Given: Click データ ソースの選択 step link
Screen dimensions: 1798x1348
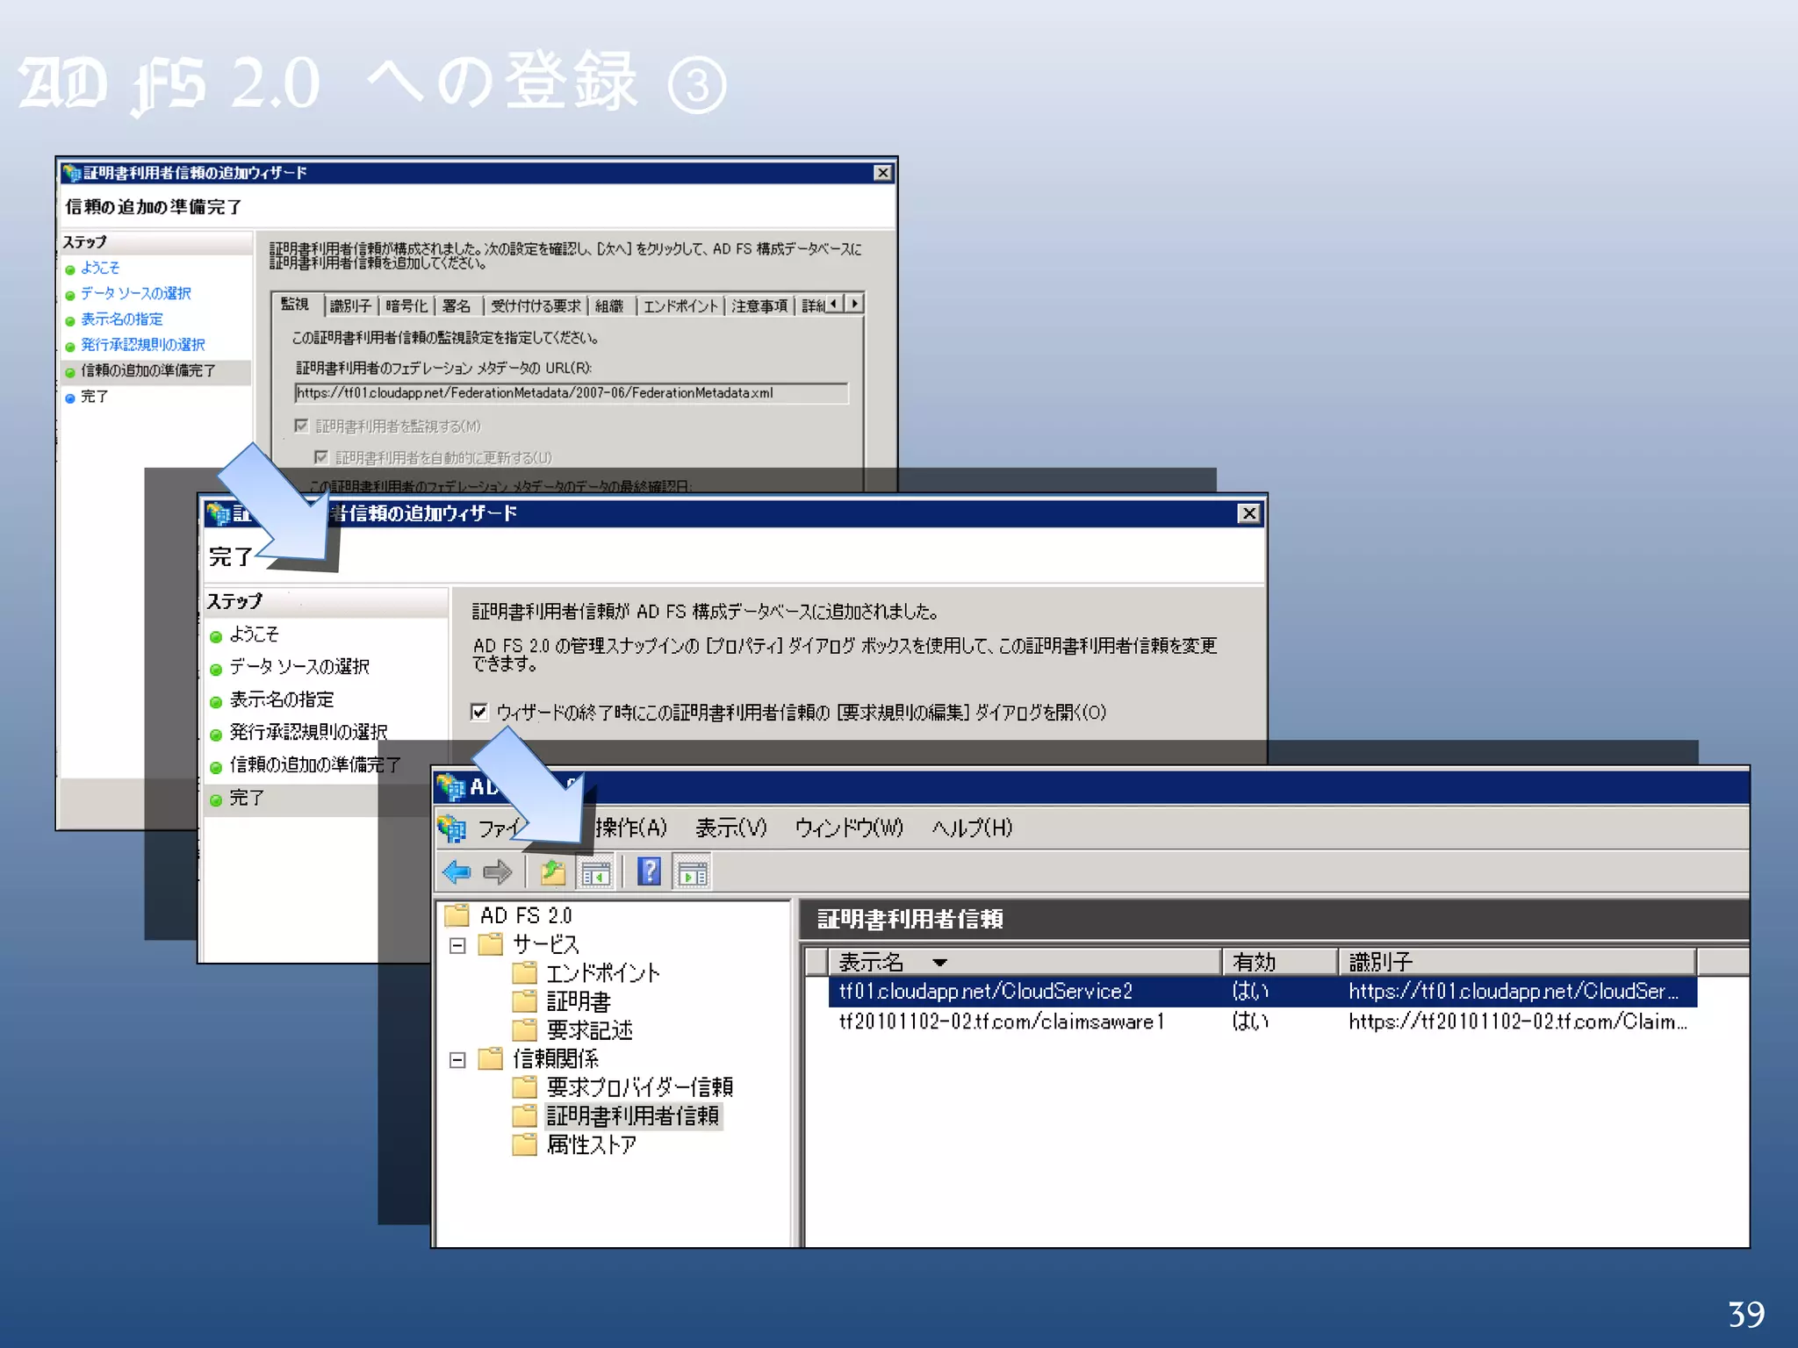Looking at the screenshot, I should click(135, 293).
